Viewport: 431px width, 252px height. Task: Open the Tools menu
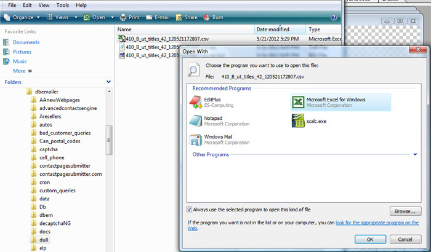(63, 5)
